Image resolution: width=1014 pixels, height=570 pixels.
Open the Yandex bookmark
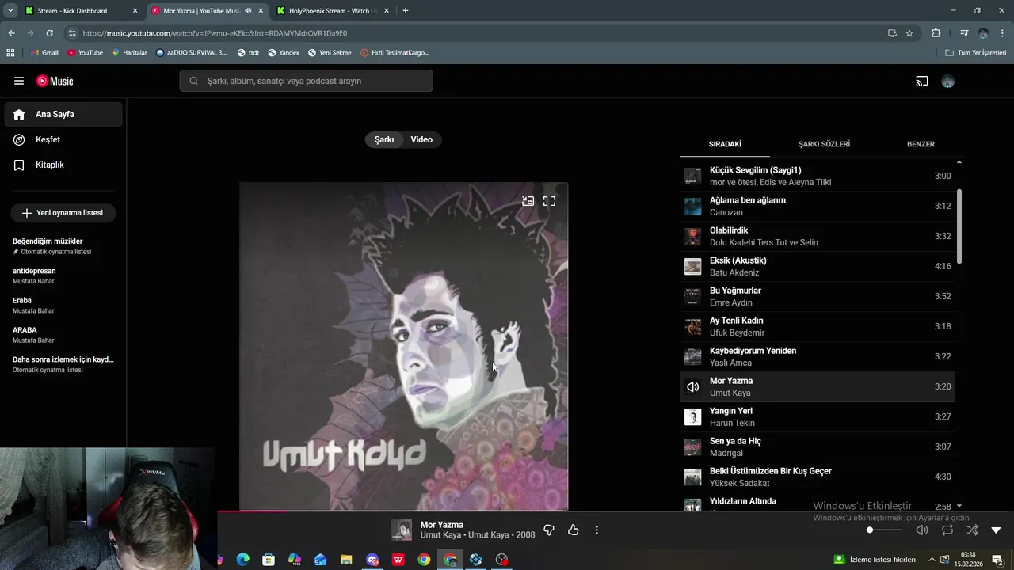284,52
